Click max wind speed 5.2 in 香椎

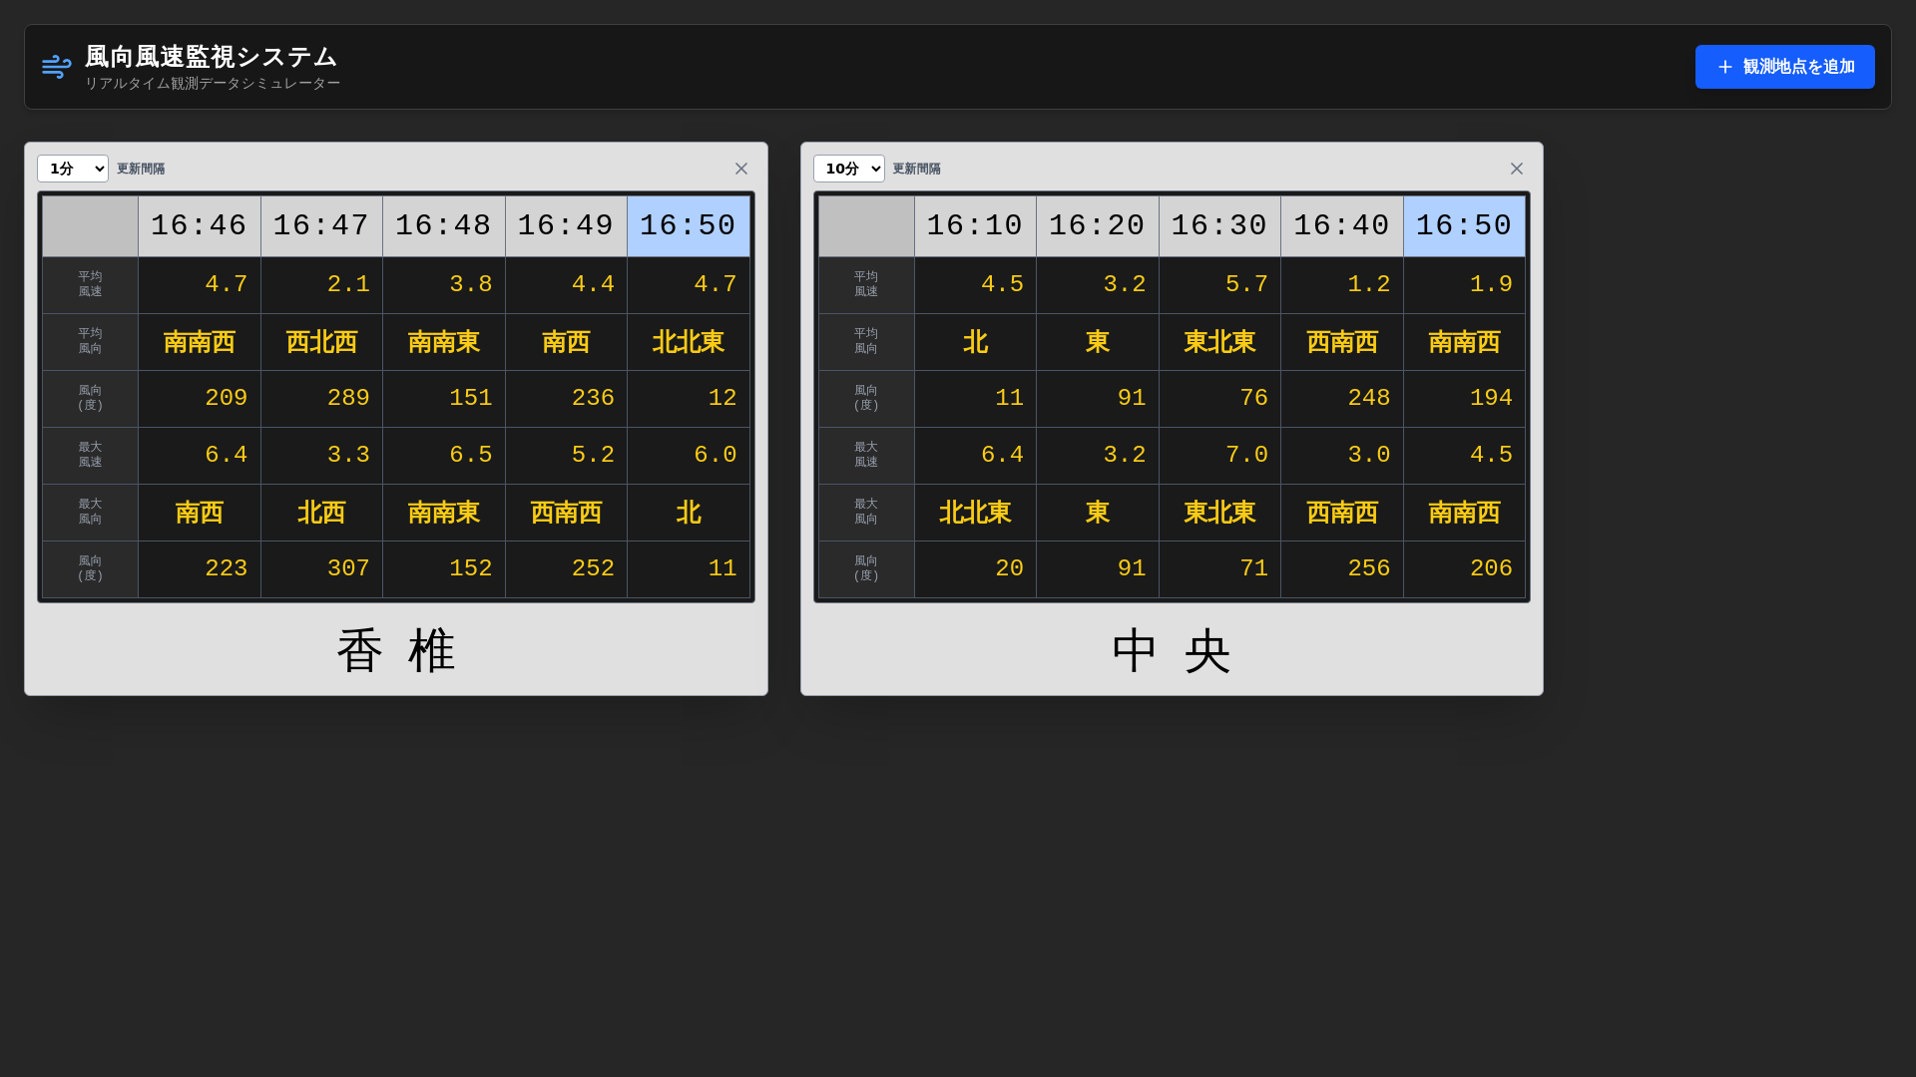[566, 456]
